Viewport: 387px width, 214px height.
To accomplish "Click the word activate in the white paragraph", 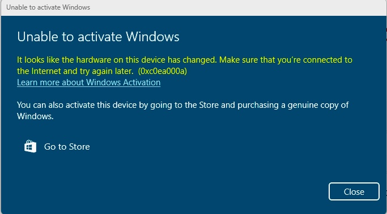I will [x=80, y=105].
